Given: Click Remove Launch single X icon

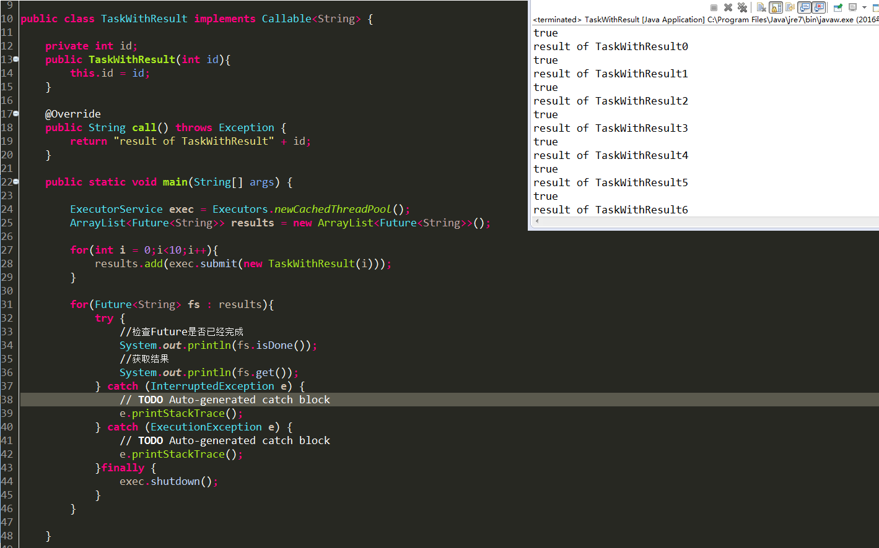Looking at the screenshot, I should click(728, 7).
